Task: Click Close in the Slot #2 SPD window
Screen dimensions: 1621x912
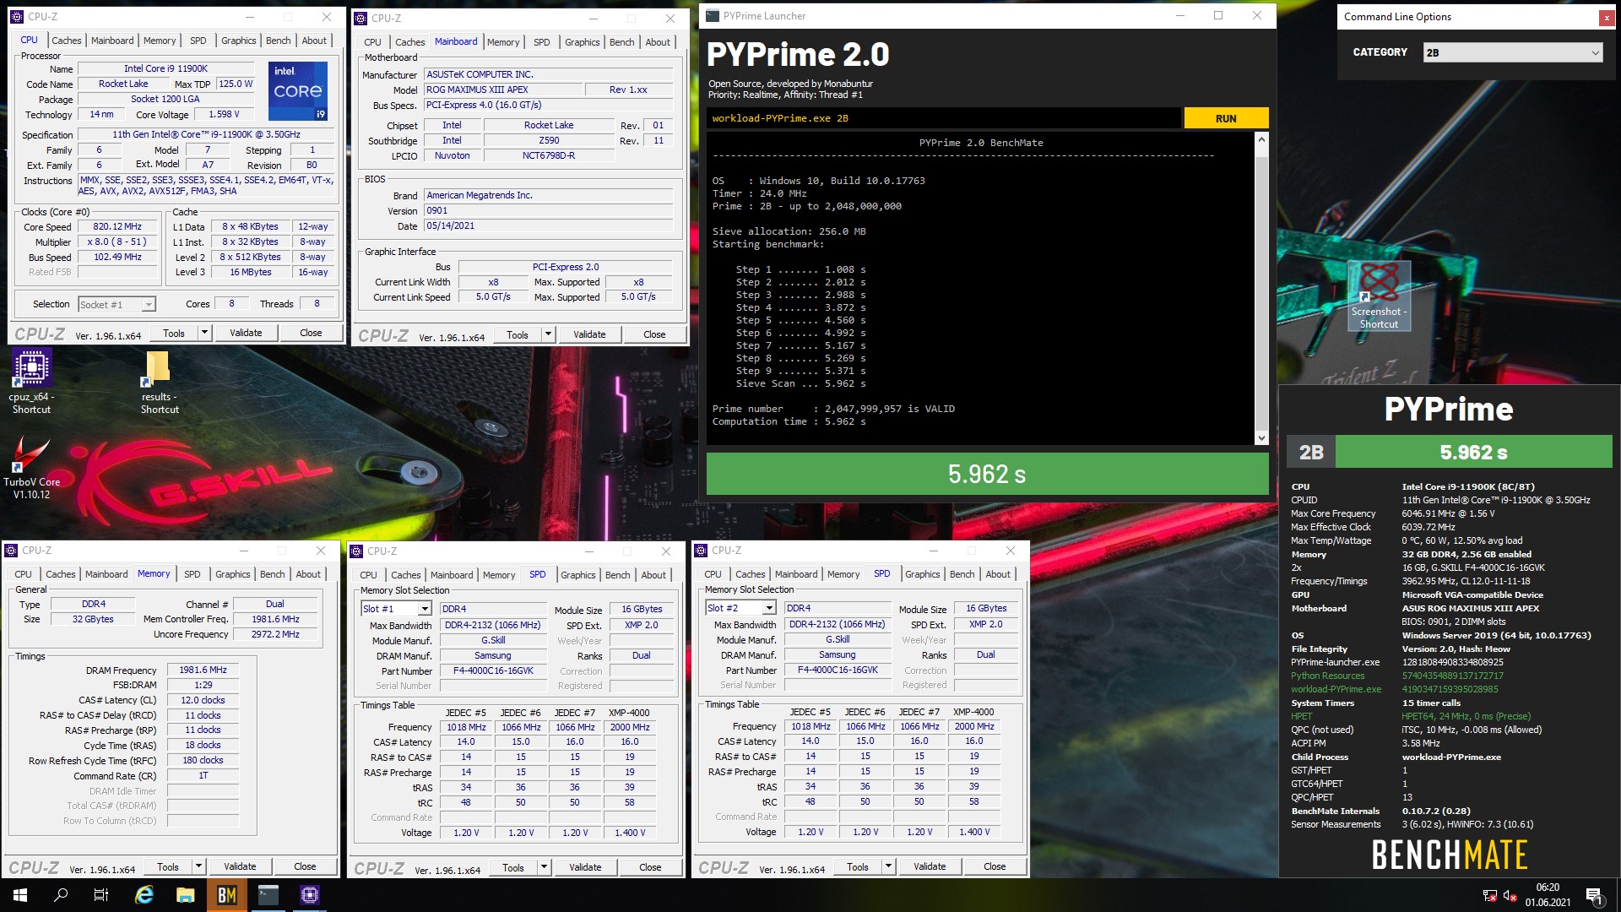Action: click(995, 866)
